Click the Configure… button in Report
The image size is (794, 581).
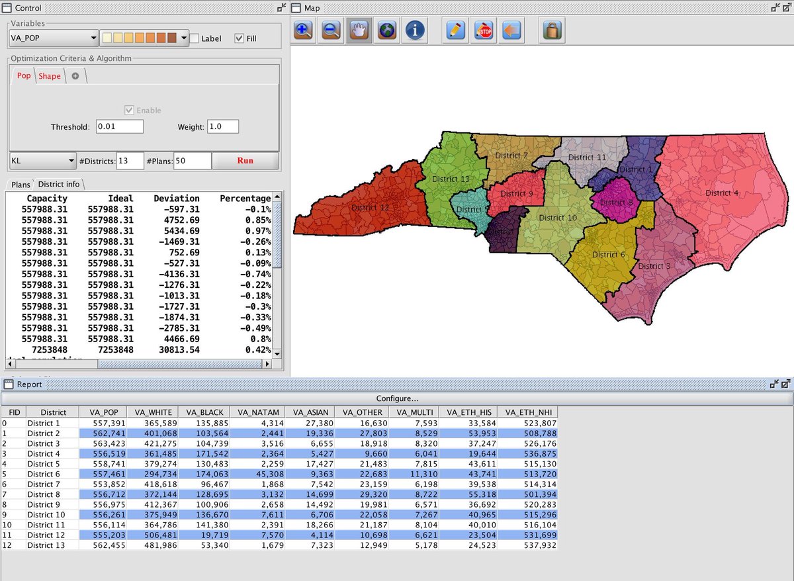coord(397,398)
